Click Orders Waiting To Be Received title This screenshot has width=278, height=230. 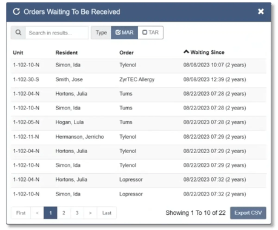(x=72, y=11)
